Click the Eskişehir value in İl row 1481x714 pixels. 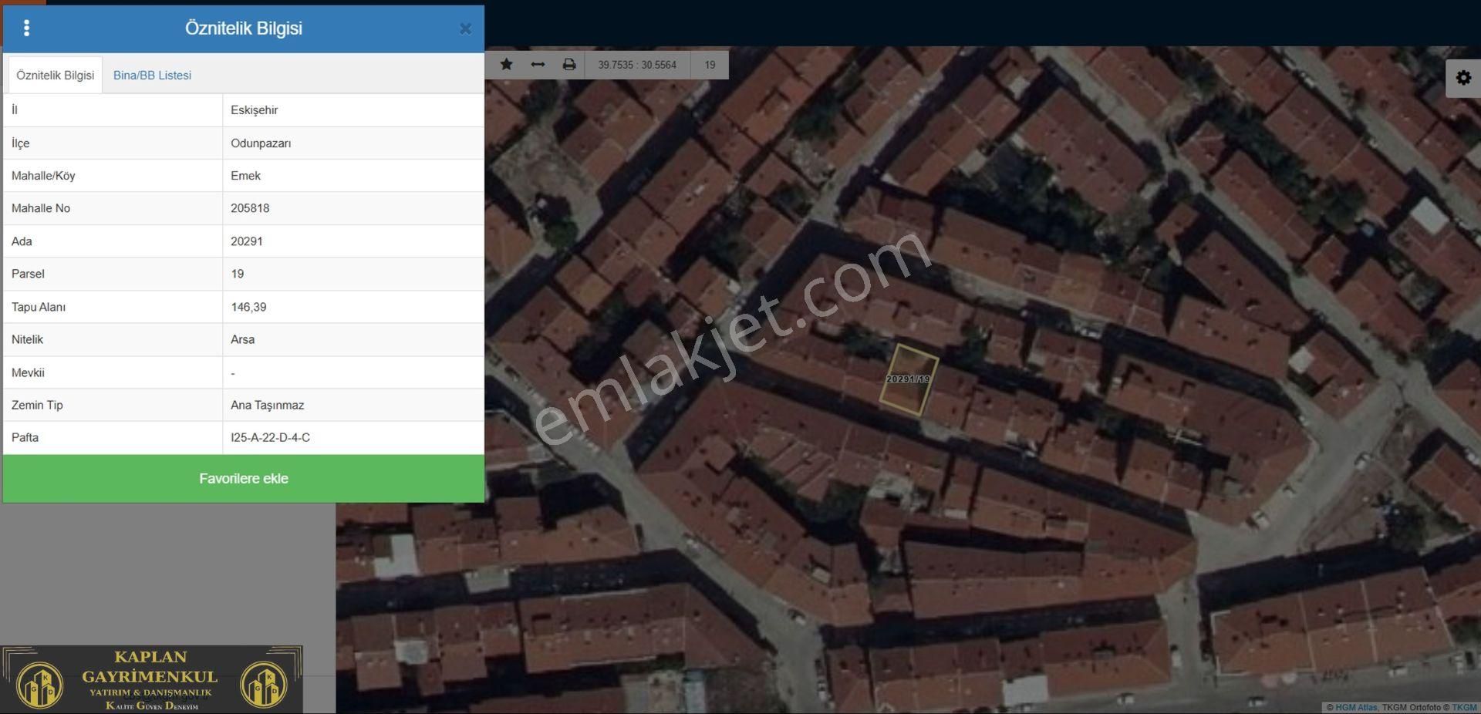(x=255, y=110)
